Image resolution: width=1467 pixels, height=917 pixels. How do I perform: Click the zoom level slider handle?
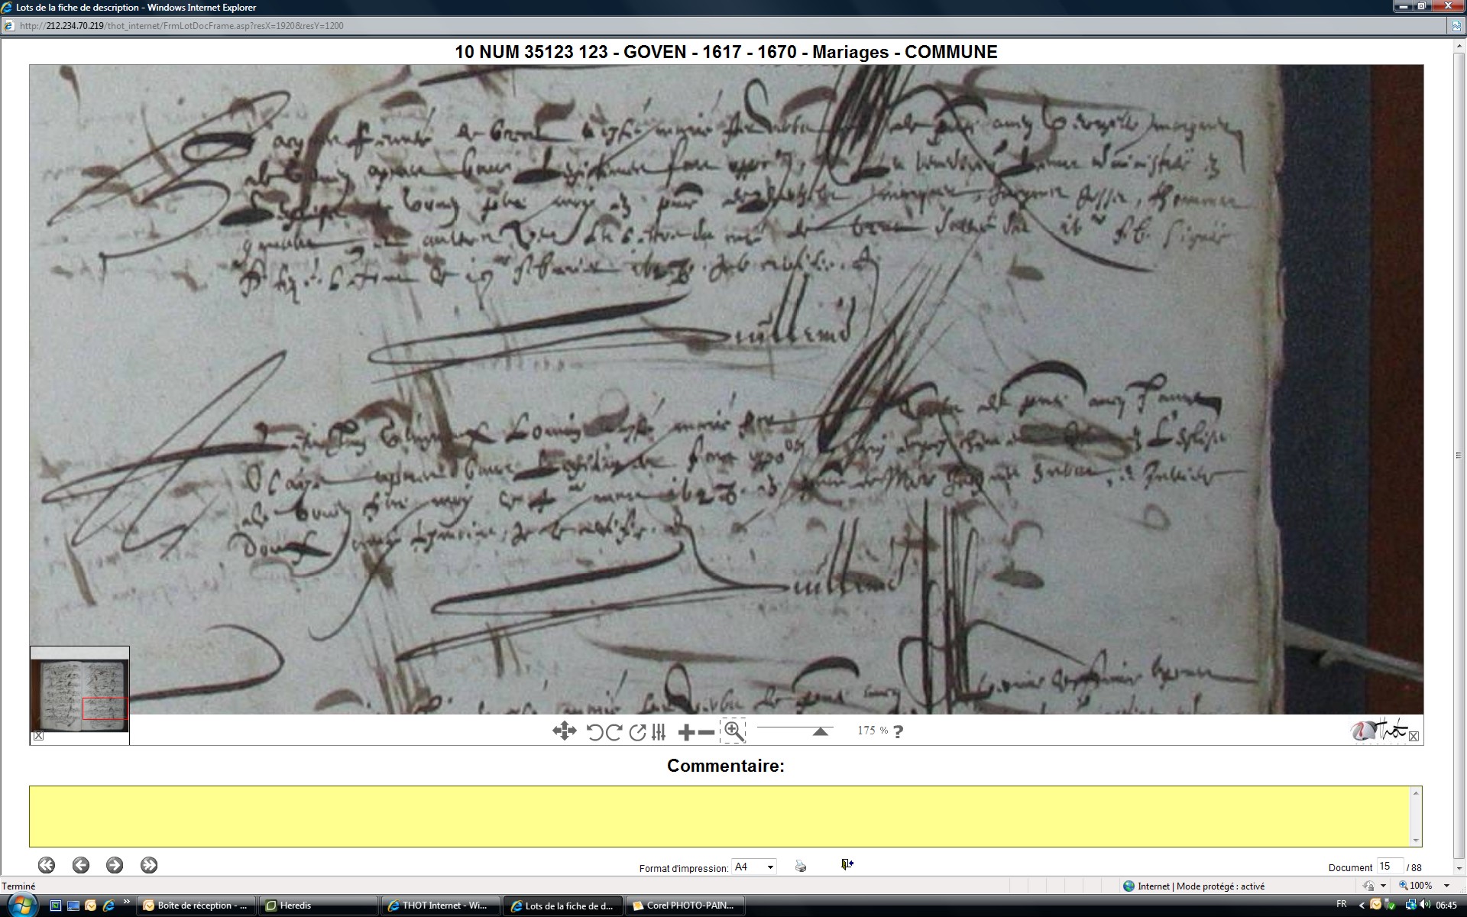click(821, 731)
